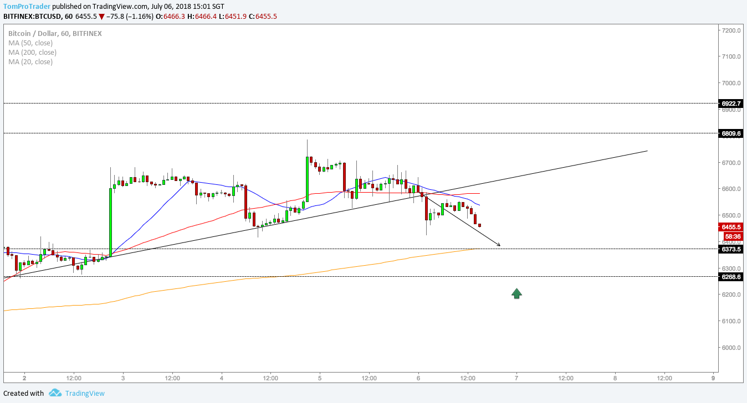Click the 6200.0 price axis value
This screenshot has width=747, height=403.
point(731,294)
